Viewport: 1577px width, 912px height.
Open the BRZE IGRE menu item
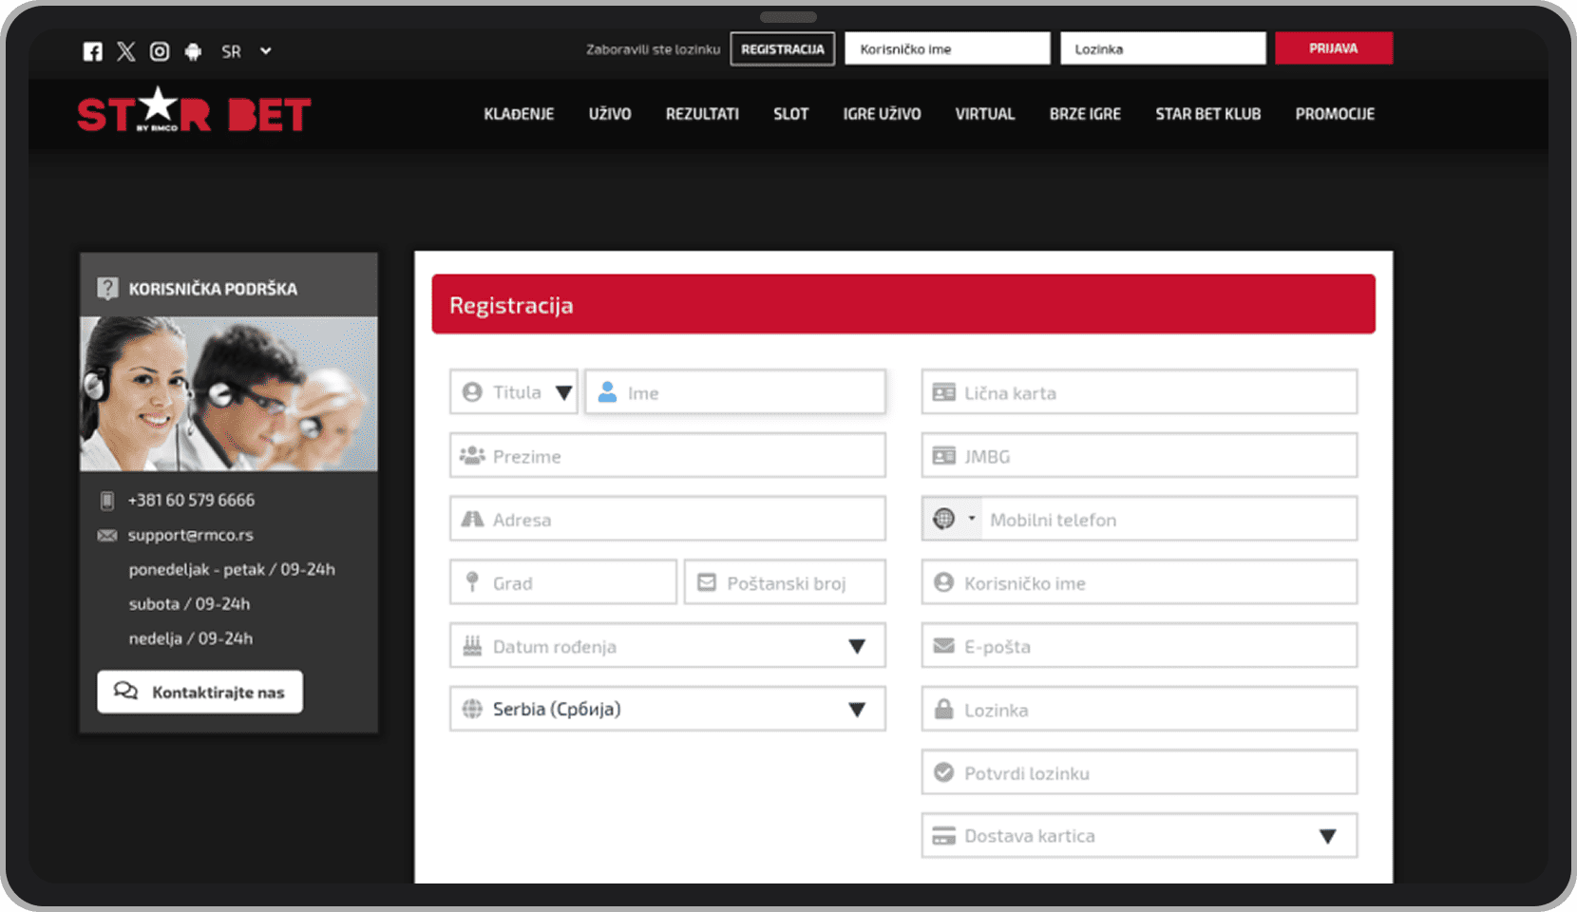tap(1085, 114)
